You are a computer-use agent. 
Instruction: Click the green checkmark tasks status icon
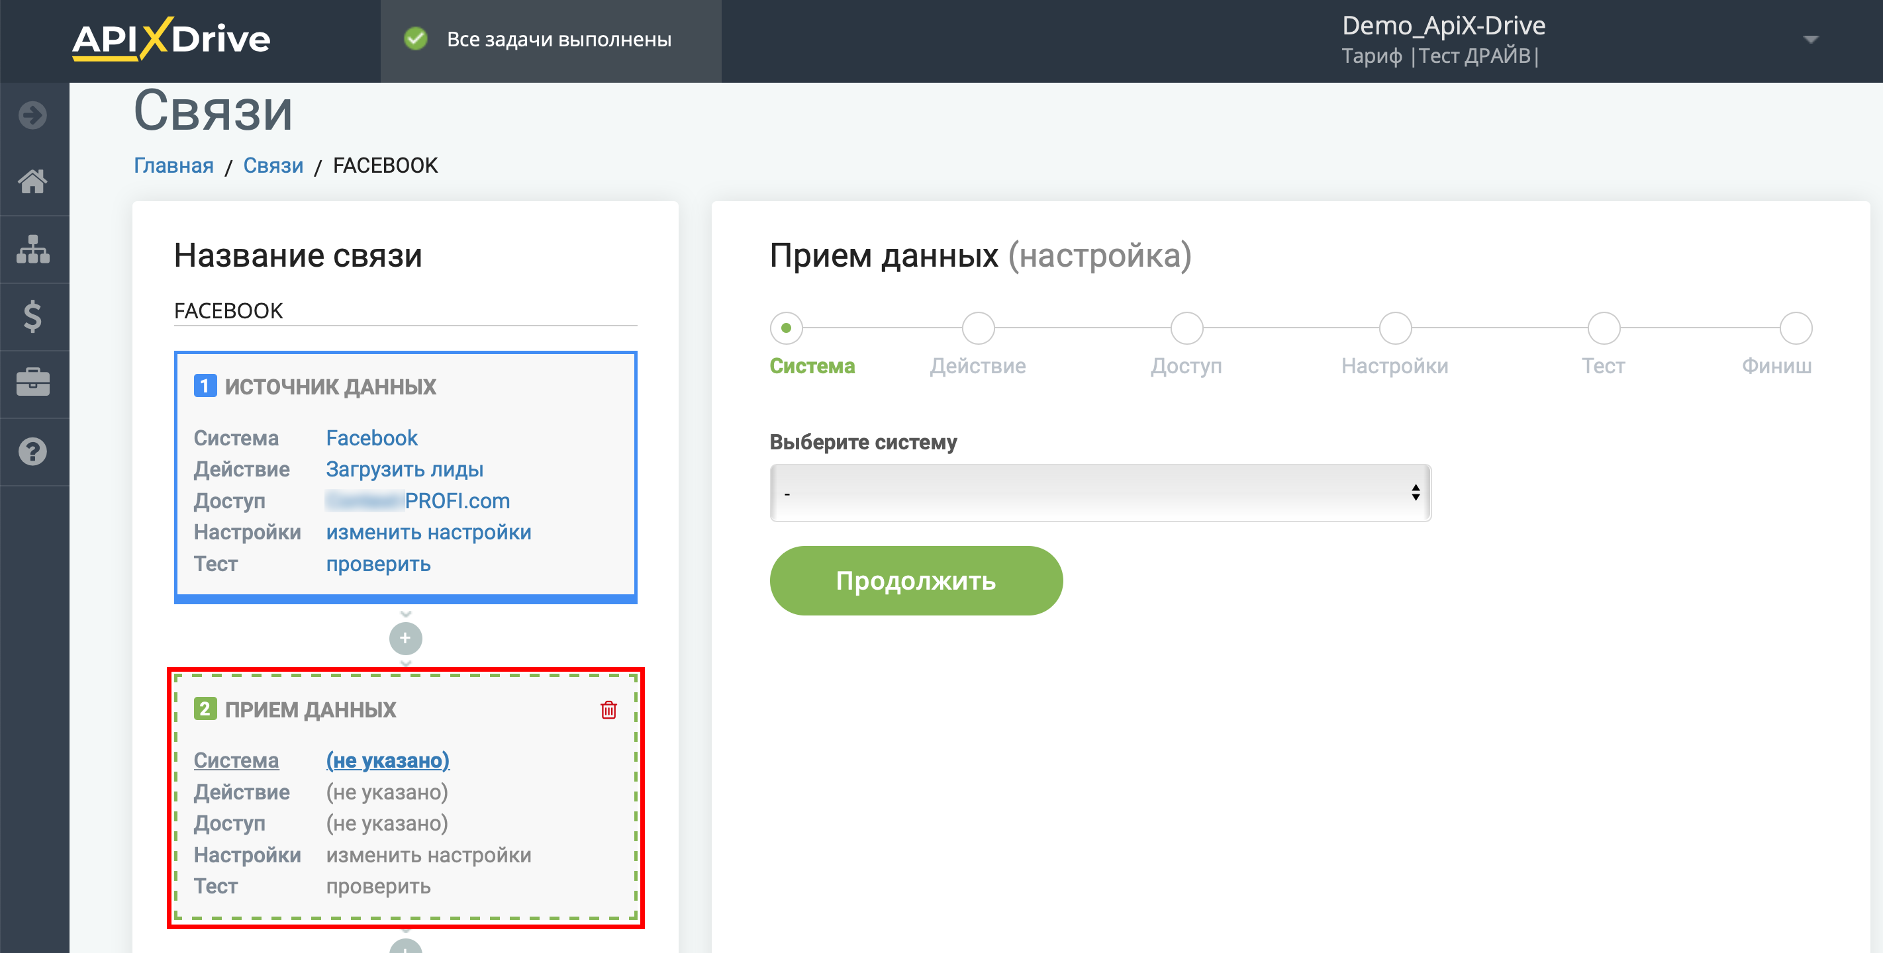pyautogui.click(x=415, y=39)
